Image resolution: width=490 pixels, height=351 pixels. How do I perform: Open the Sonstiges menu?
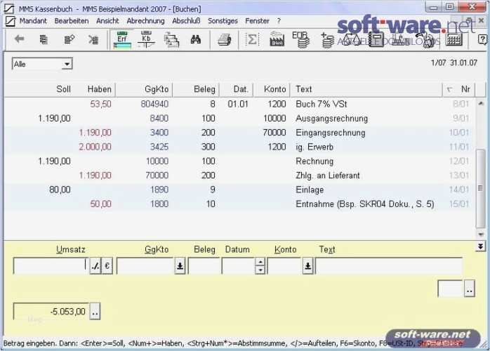[x=223, y=21]
